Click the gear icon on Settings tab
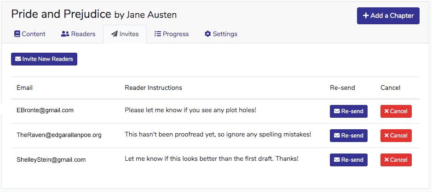The height and width of the screenshot is (192, 432). pos(207,34)
